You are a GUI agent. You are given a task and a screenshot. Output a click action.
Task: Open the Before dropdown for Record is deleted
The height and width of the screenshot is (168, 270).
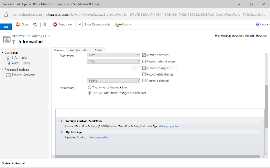click(x=114, y=81)
